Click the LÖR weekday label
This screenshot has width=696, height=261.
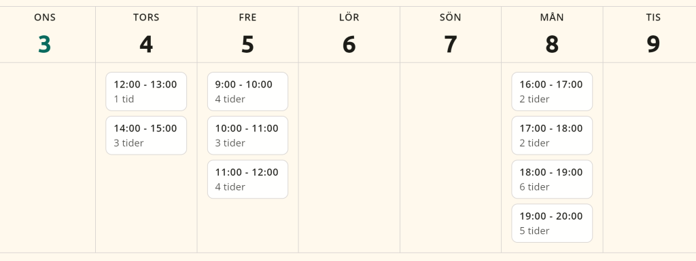pos(349,17)
